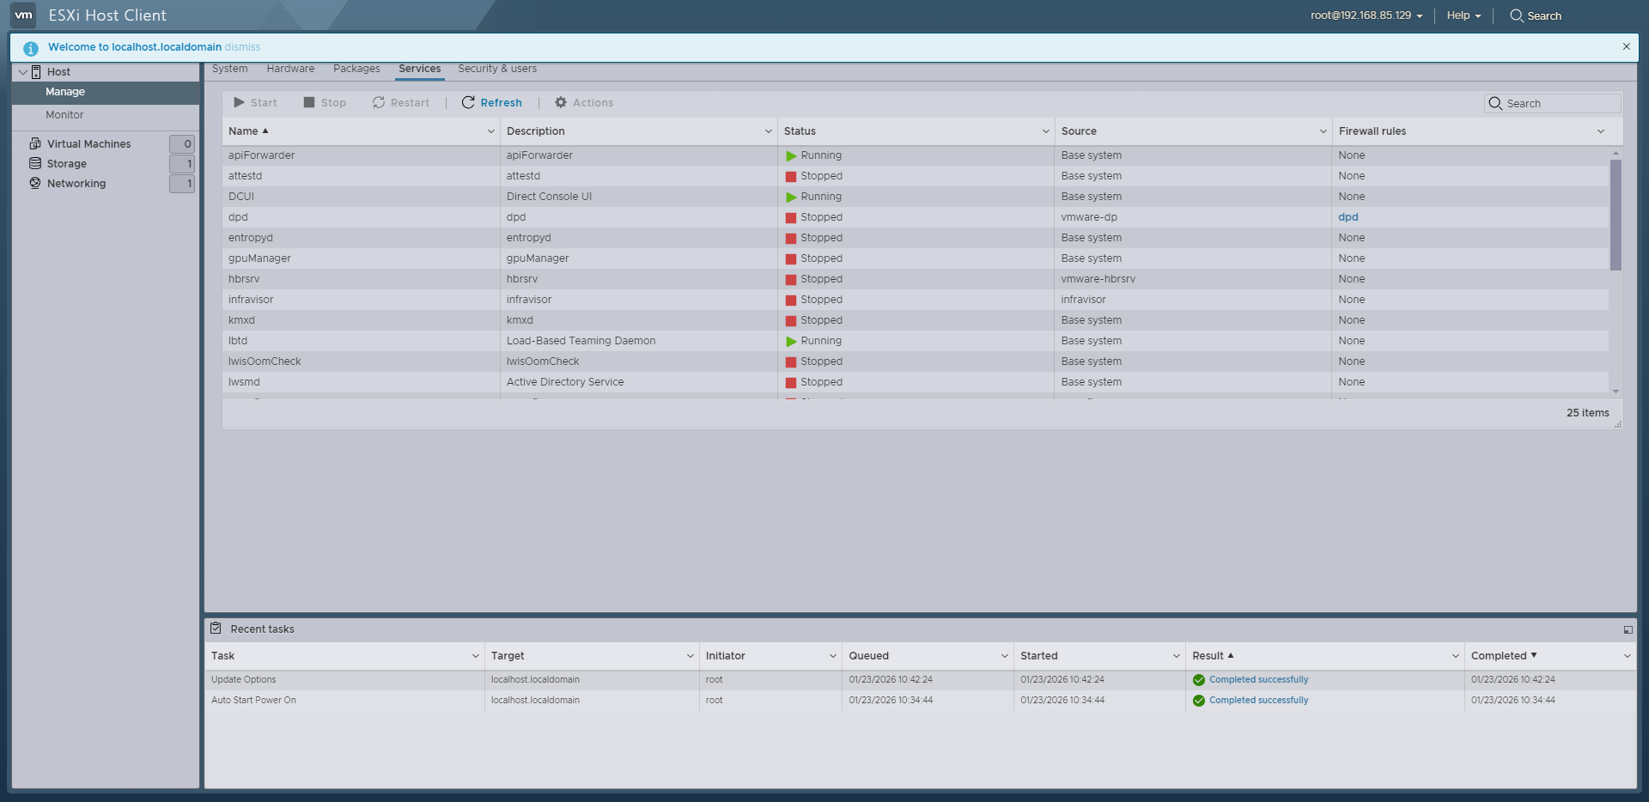This screenshot has height=802, width=1649.
Task: Open the Status column filter dropdown
Action: click(x=1044, y=131)
